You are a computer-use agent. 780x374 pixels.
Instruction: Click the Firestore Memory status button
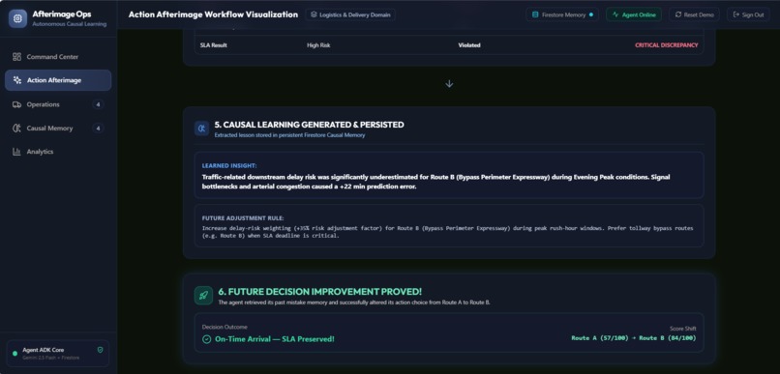coord(562,14)
